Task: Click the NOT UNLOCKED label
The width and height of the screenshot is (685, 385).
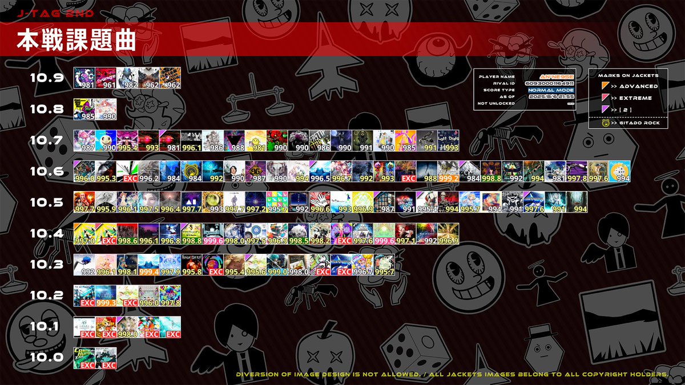Action: point(496,104)
